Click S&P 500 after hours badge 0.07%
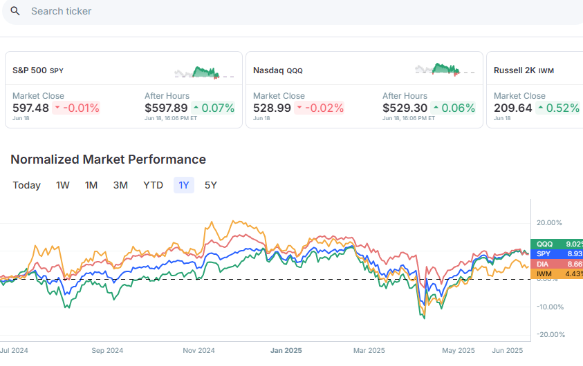The image size is (583, 366). click(x=214, y=108)
